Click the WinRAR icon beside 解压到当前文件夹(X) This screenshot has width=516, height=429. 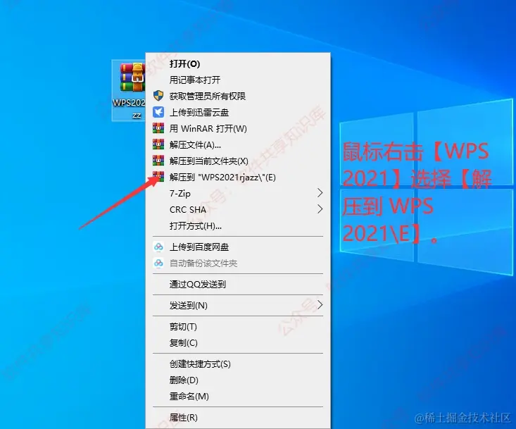tap(158, 161)
